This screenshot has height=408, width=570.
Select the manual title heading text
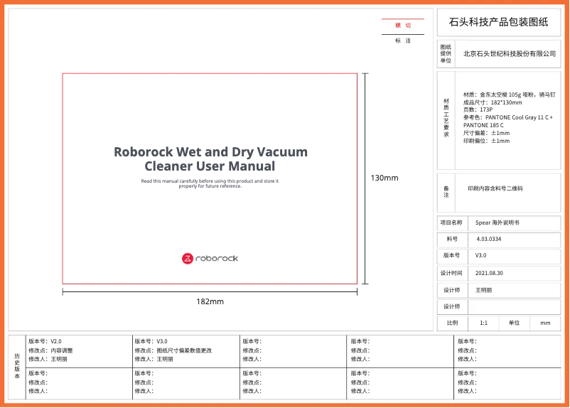210,159
